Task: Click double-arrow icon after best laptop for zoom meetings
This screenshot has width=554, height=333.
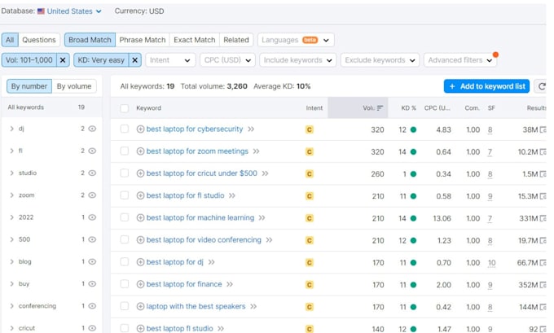Action: pyautogui.click(x=256, y=151)
